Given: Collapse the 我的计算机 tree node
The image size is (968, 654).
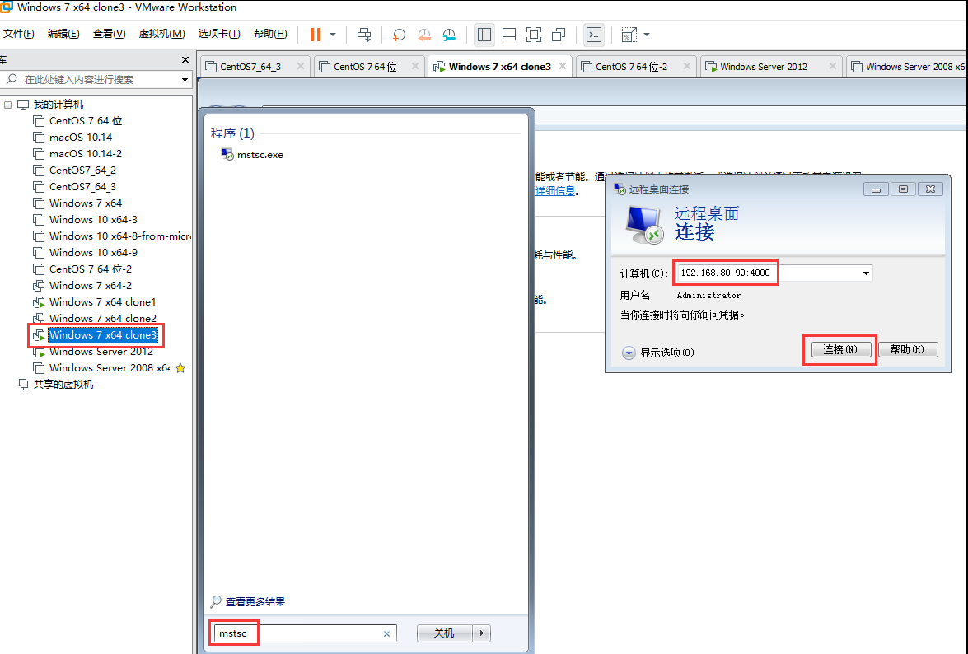Looking at the screenshot, I should [x=7, y=105].
